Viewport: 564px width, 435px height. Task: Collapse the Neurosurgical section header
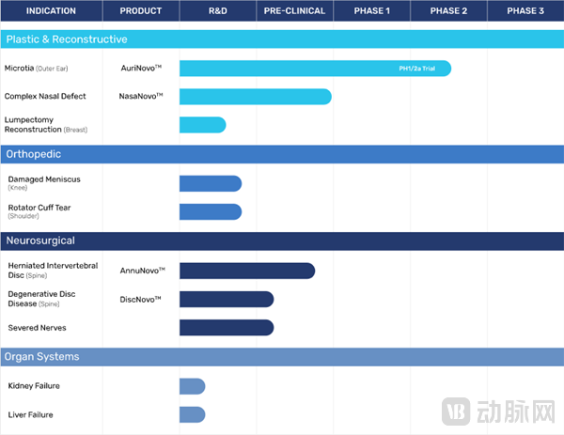(40, 241)
